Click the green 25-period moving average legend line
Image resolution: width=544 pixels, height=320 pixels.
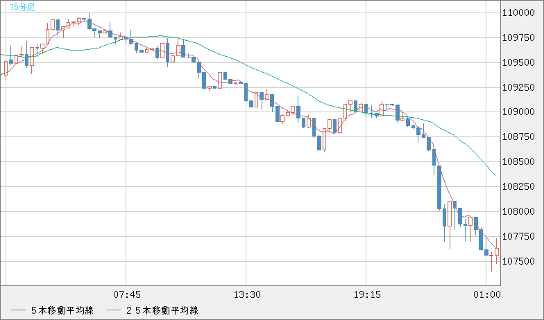[x=113, y=310]
